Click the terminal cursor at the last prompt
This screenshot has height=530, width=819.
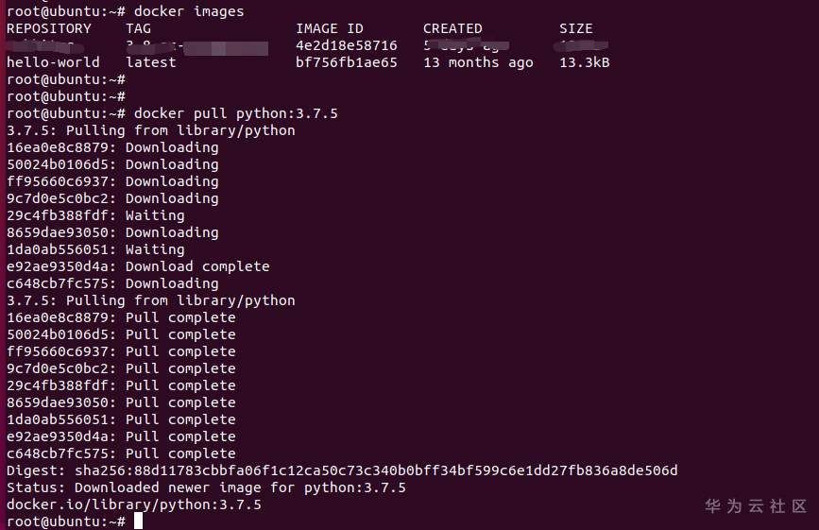pos(138,521)
